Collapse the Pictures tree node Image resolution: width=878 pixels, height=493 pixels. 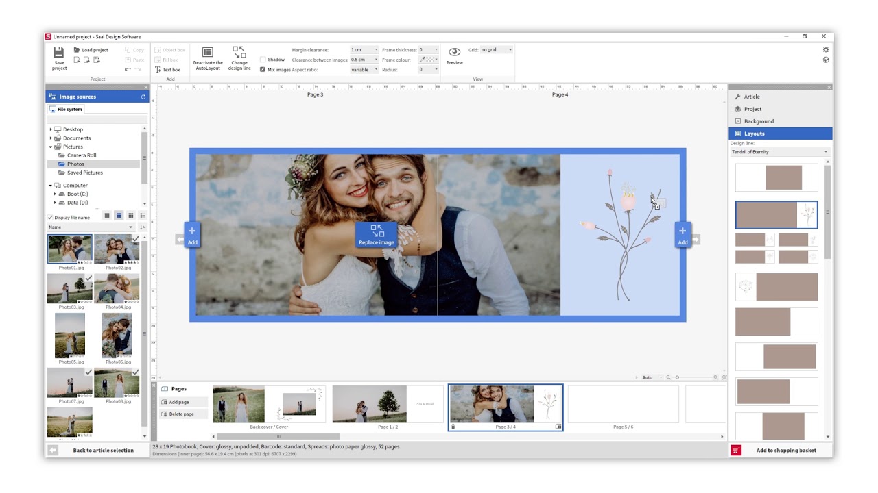click(x=51, y=147)
